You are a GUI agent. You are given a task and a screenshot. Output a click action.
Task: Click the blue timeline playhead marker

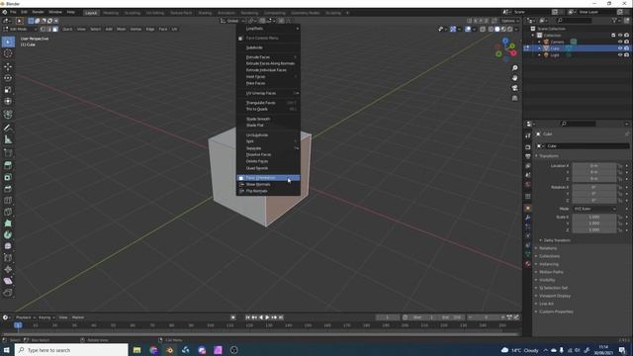point(18,325)
